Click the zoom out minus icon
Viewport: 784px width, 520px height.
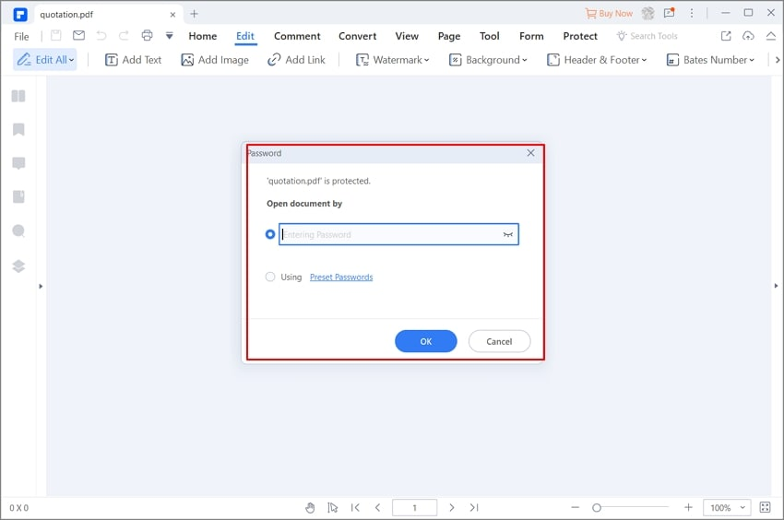pyautogui.click(x=575, y=507)
